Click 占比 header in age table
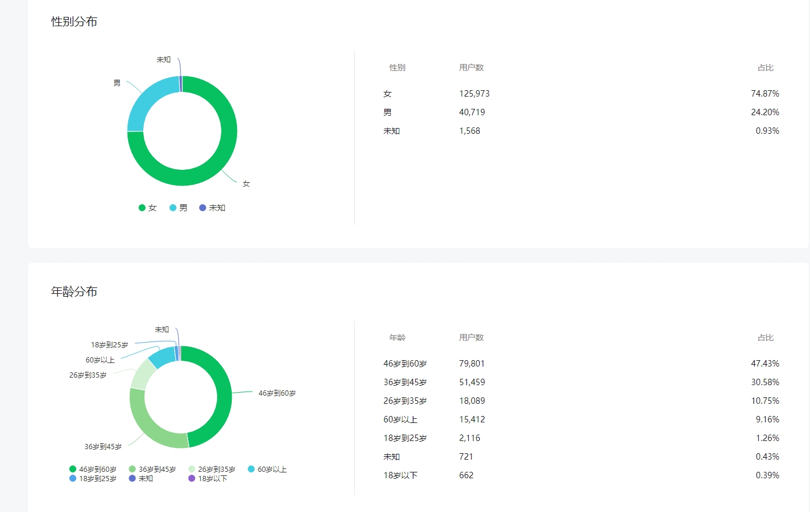The width and height of the screenshot is (810, 512). 765,337
